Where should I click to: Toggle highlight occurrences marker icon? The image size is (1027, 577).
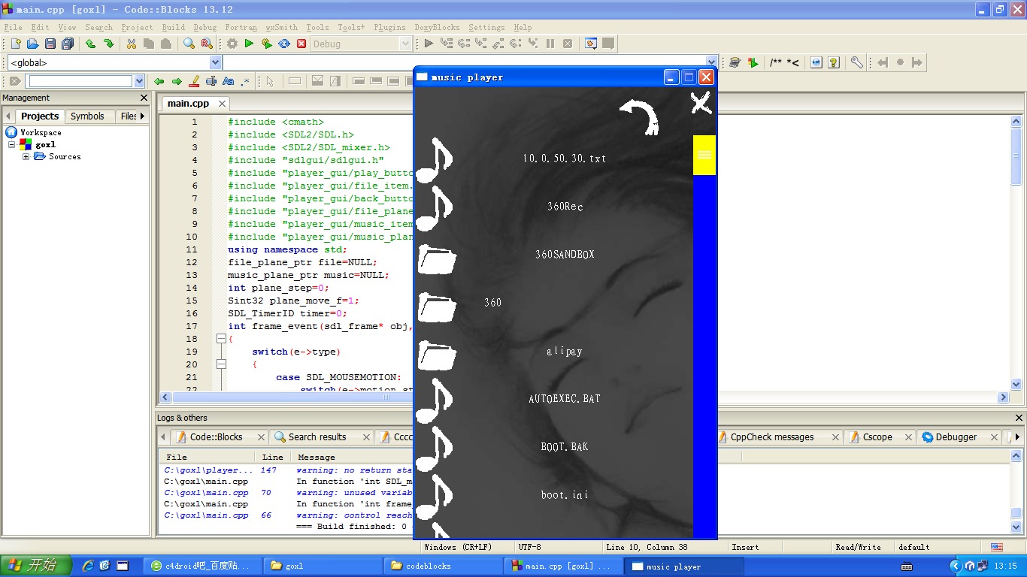[x=194, y=81]
